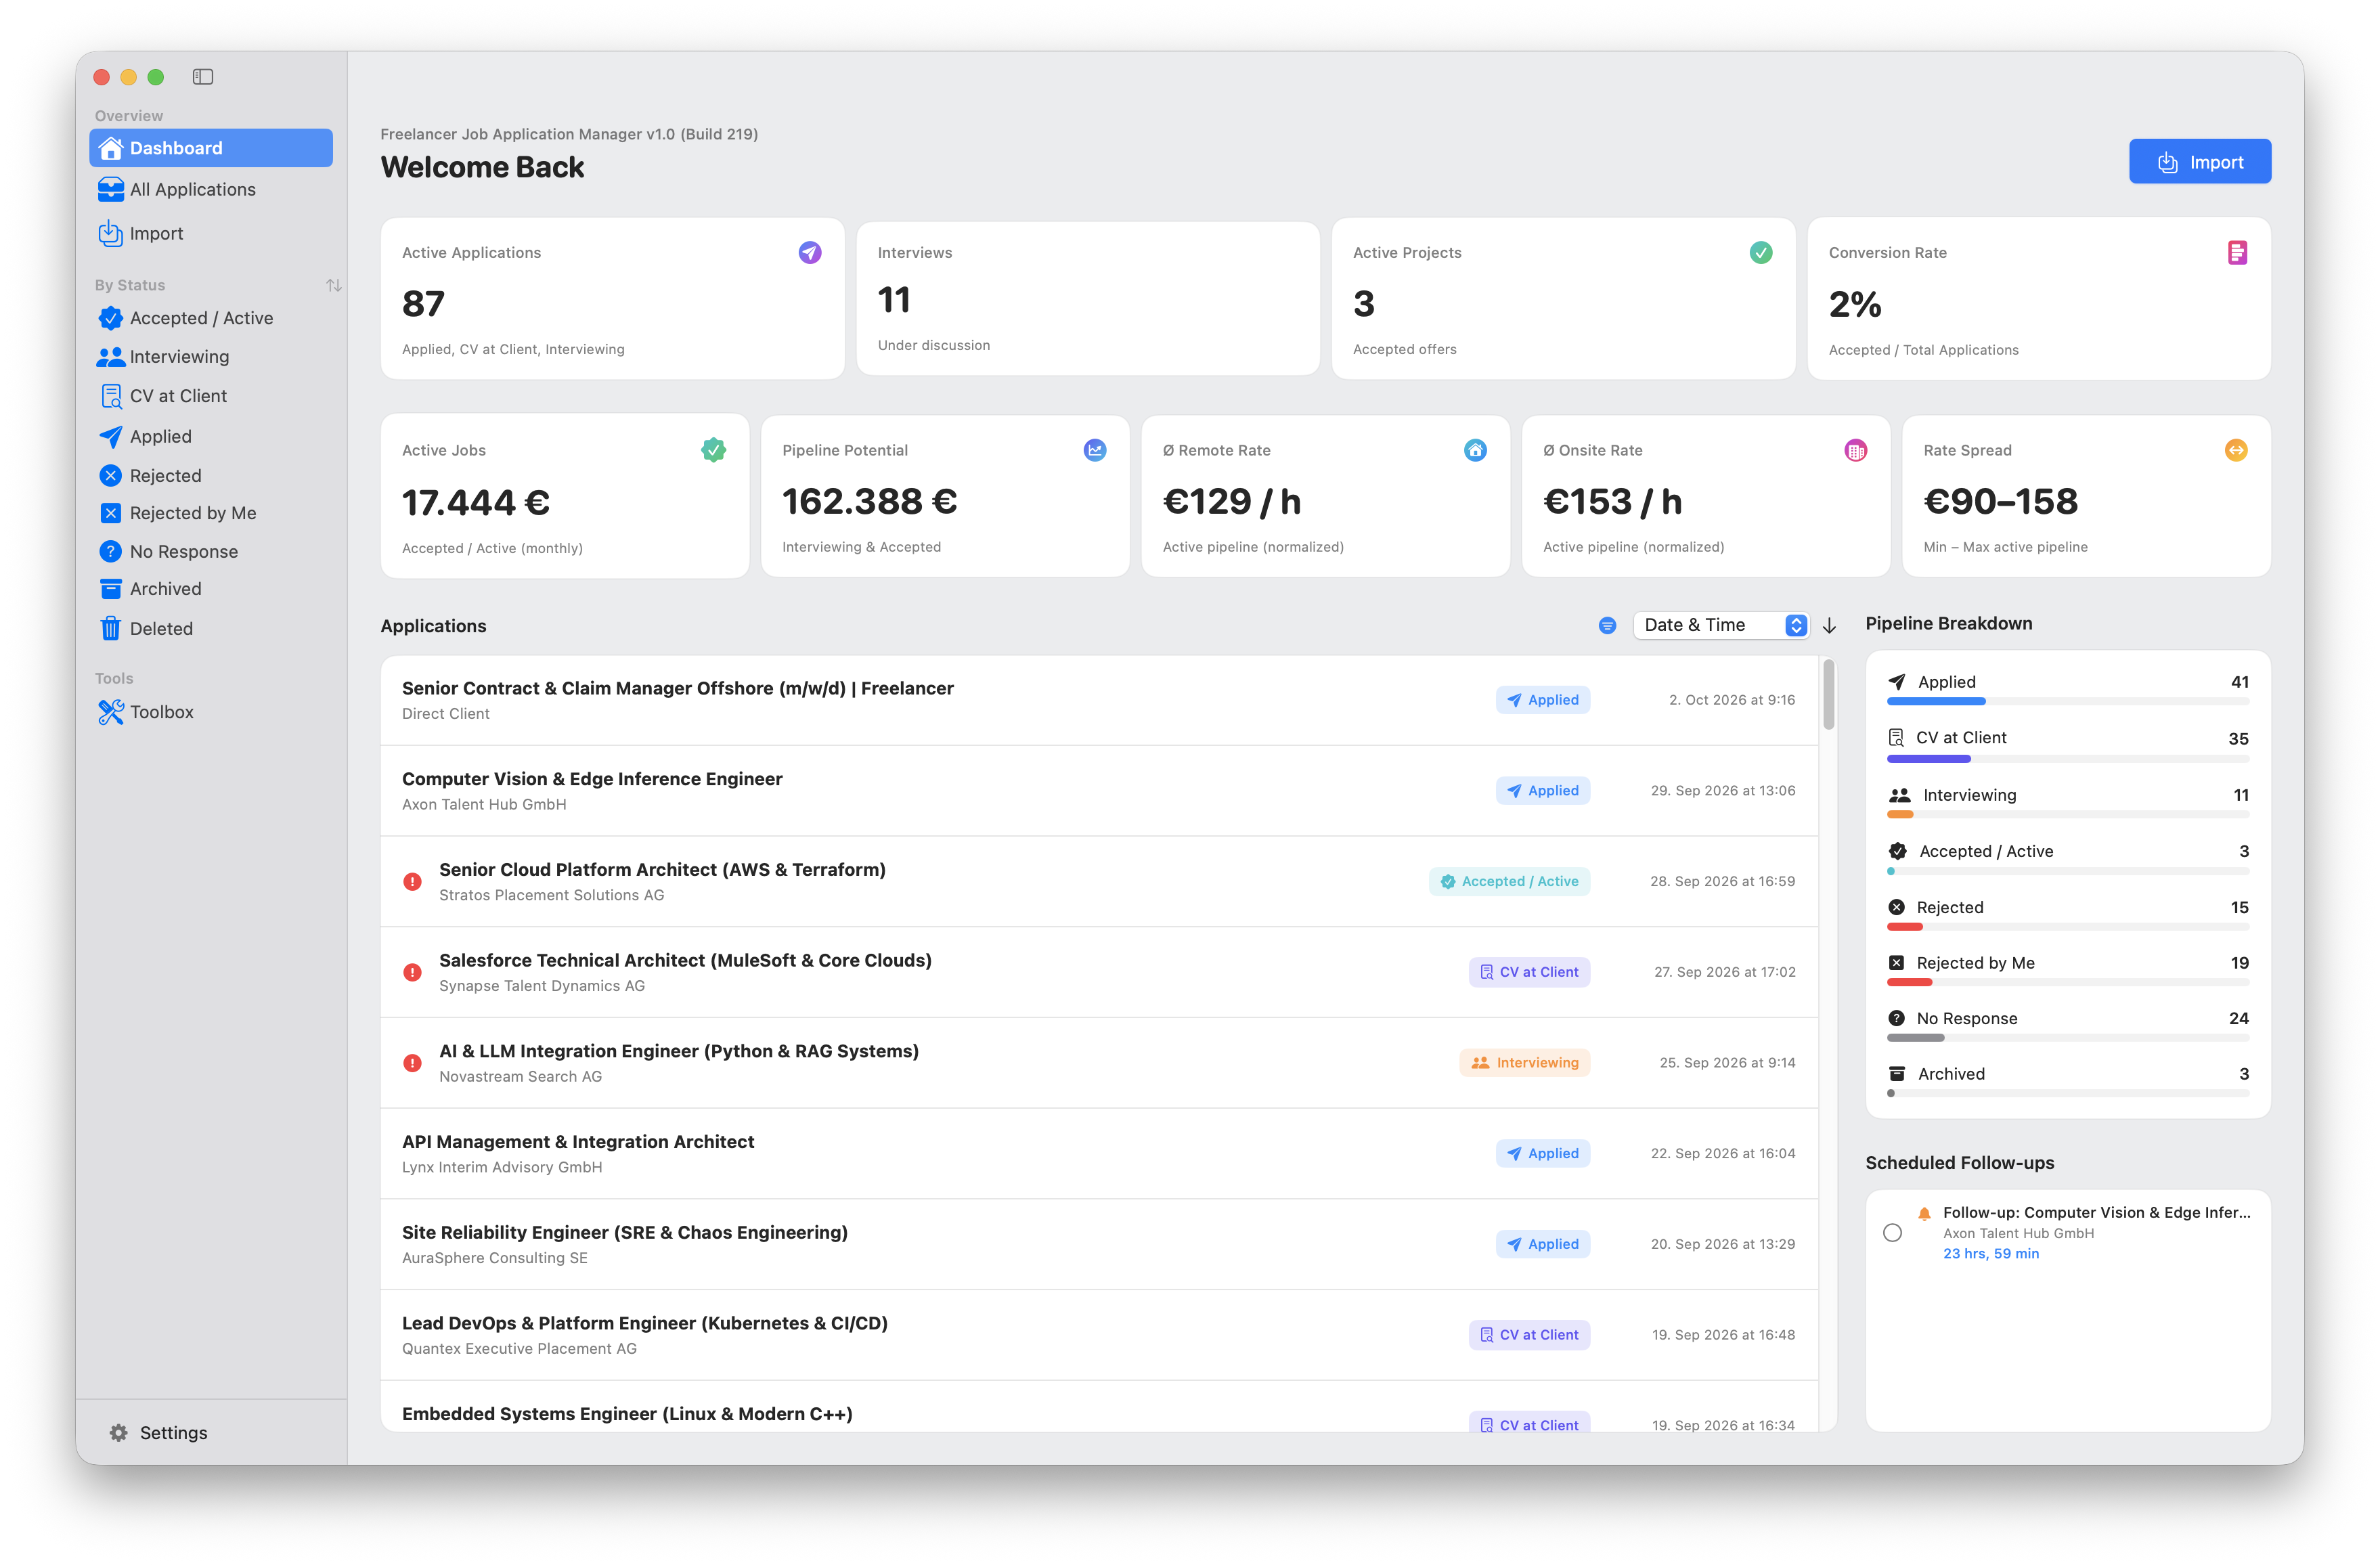Viewport: 2380px width, 1565px height.
Task: Open Computer Vision & Edge Inference Engineer row
Action: point(1099,791)
